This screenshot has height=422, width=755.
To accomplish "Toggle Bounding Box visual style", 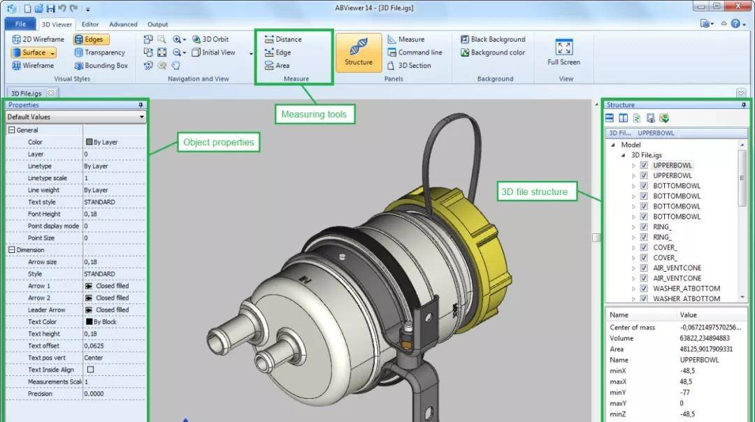I will point(101,66).
